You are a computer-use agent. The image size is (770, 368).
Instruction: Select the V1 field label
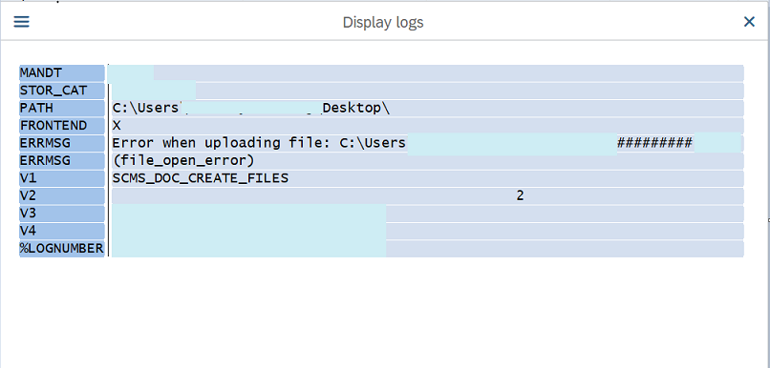(x=62, y=178)
